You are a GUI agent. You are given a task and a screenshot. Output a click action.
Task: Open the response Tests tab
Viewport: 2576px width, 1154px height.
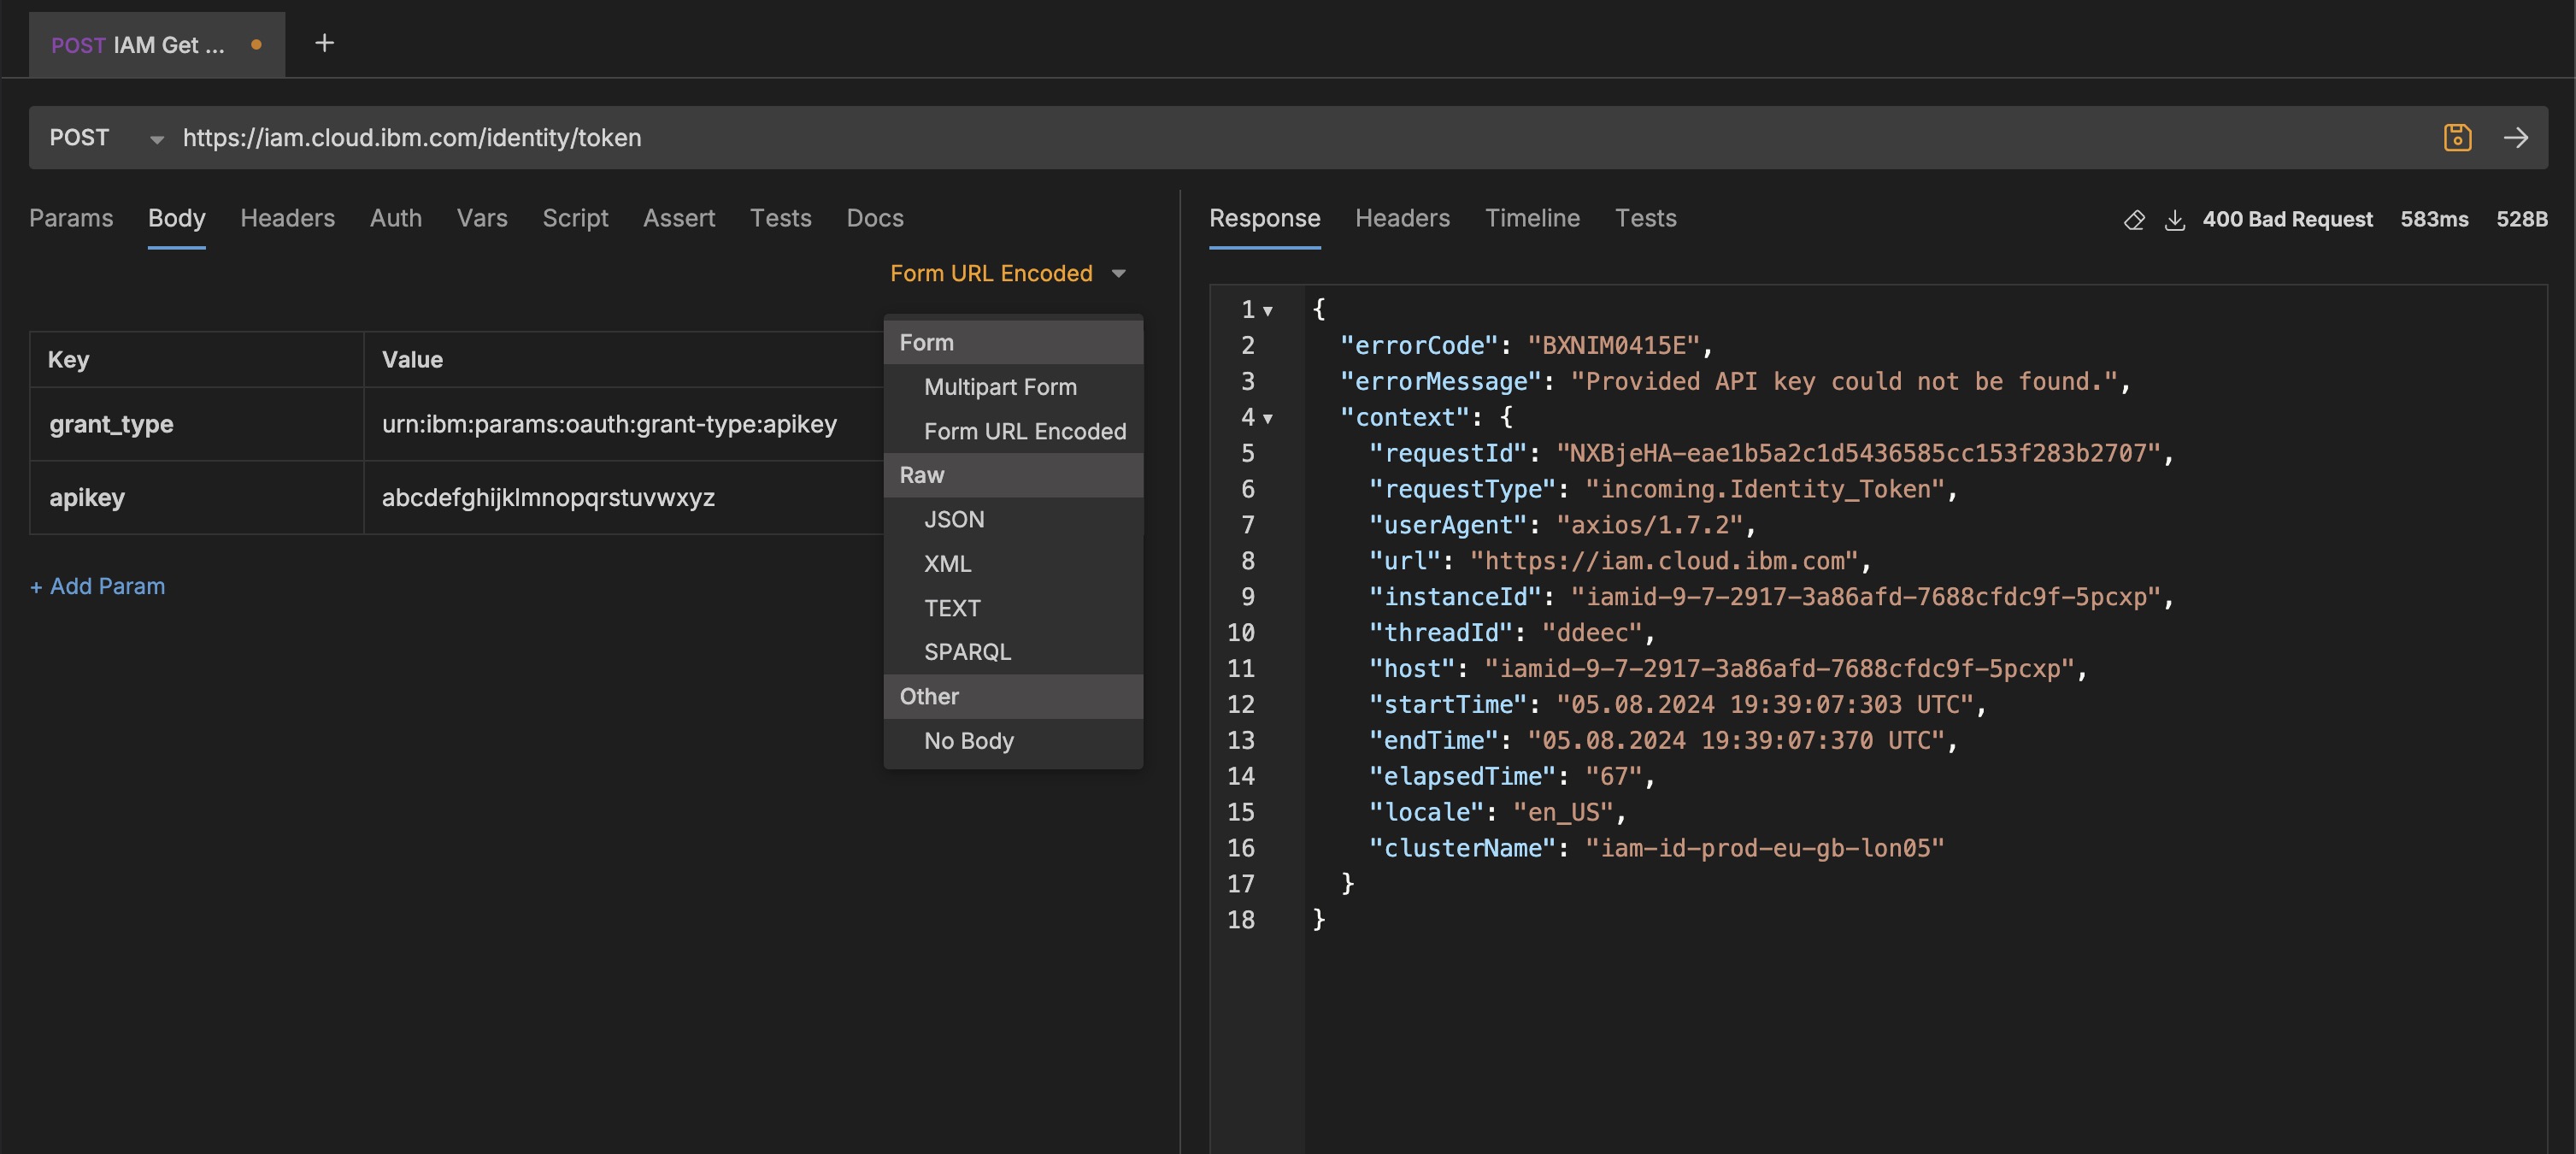1646,218
